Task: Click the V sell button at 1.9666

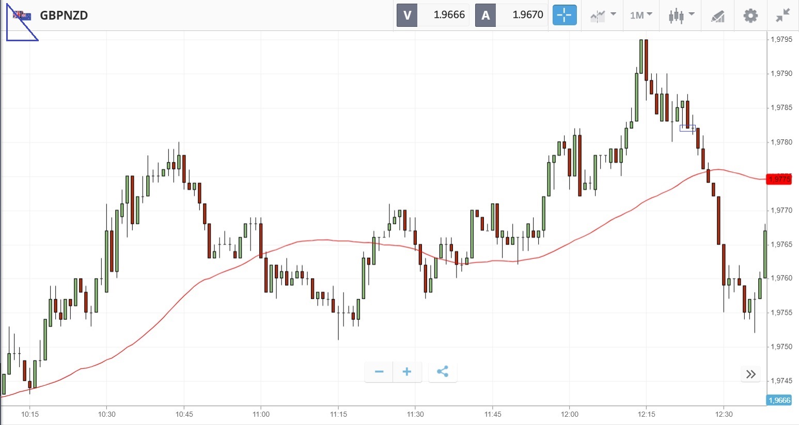Action: [433, 15]
